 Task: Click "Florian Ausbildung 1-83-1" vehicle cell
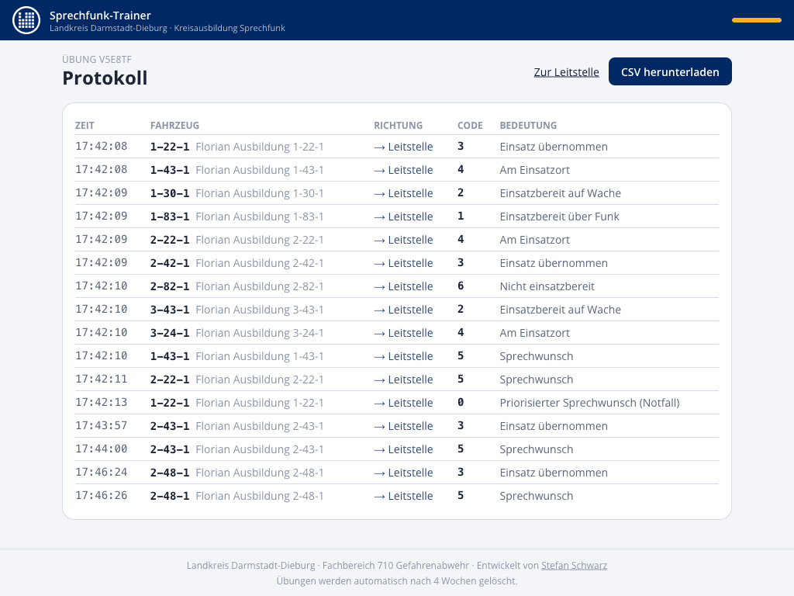click(x=259, y=217)
